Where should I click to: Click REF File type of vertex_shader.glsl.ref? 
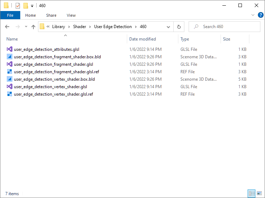(188, 94)
